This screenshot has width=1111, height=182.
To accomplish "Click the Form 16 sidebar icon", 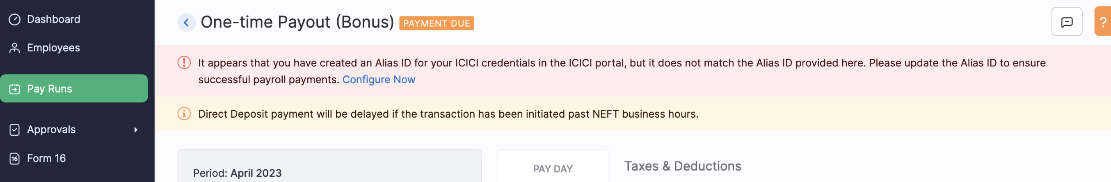I will click(x=15, y=159).
